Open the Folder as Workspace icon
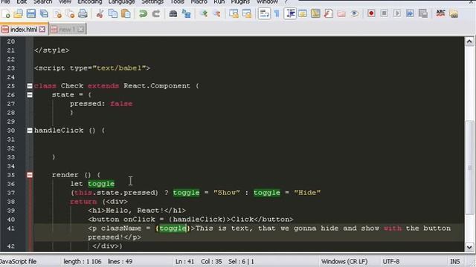This screenshot has width=476, height=267. click(341, 13)
